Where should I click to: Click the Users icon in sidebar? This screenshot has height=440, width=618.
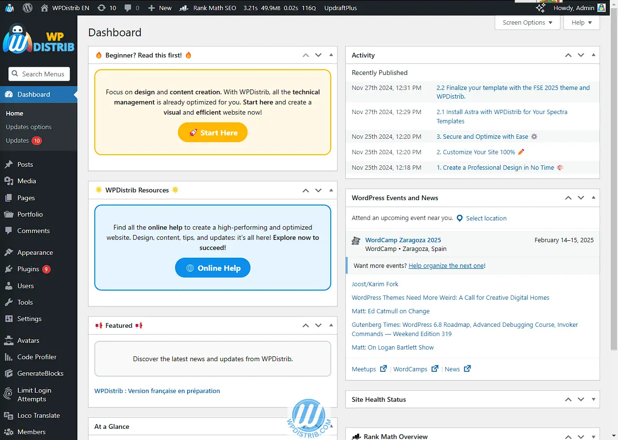coord(9,286)
